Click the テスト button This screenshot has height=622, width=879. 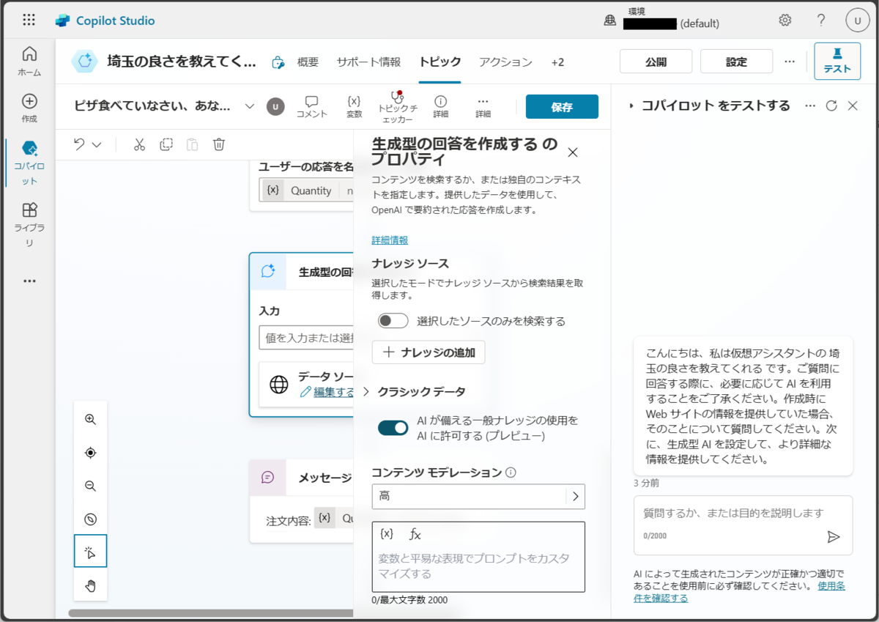pos(837,62)
